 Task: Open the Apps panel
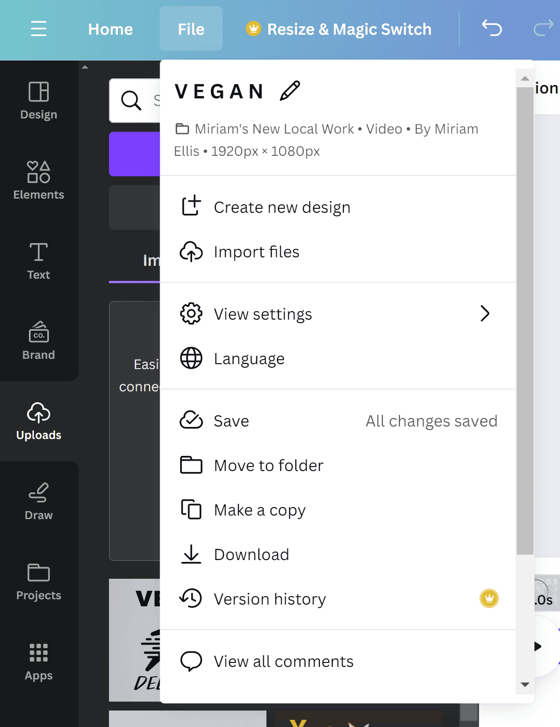tap(39, 661)
